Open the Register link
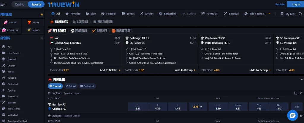 [x=280, y=4]
